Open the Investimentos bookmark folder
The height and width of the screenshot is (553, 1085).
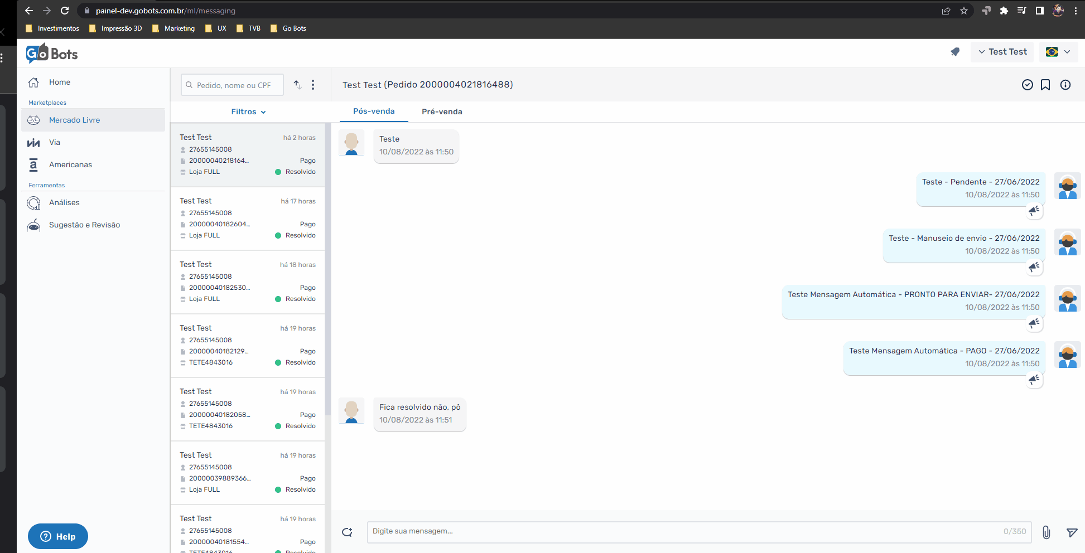pyautogui.click(x=52, y=28)
